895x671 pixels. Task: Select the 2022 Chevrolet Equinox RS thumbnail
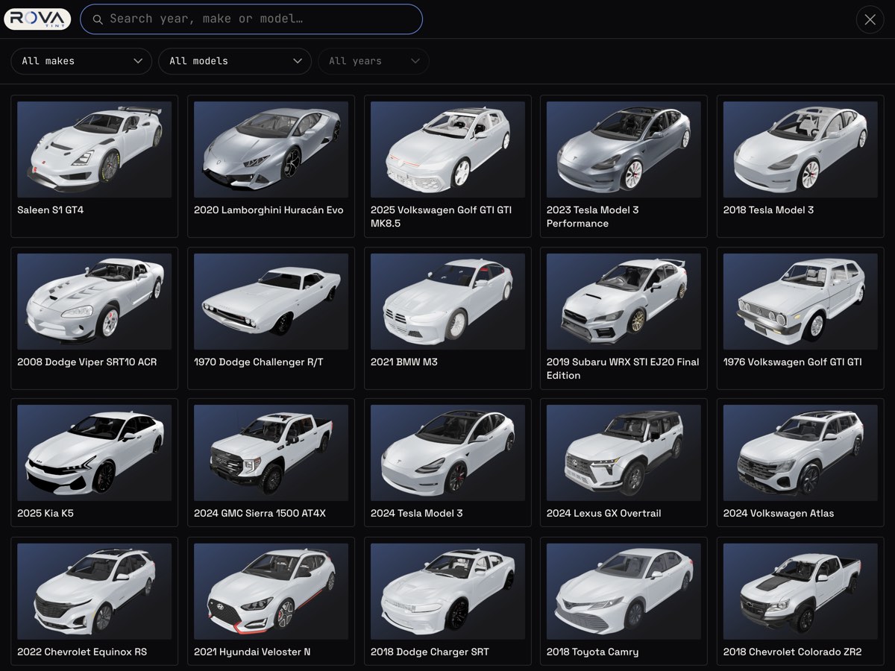pyautogui.click(x=95, y=591)
